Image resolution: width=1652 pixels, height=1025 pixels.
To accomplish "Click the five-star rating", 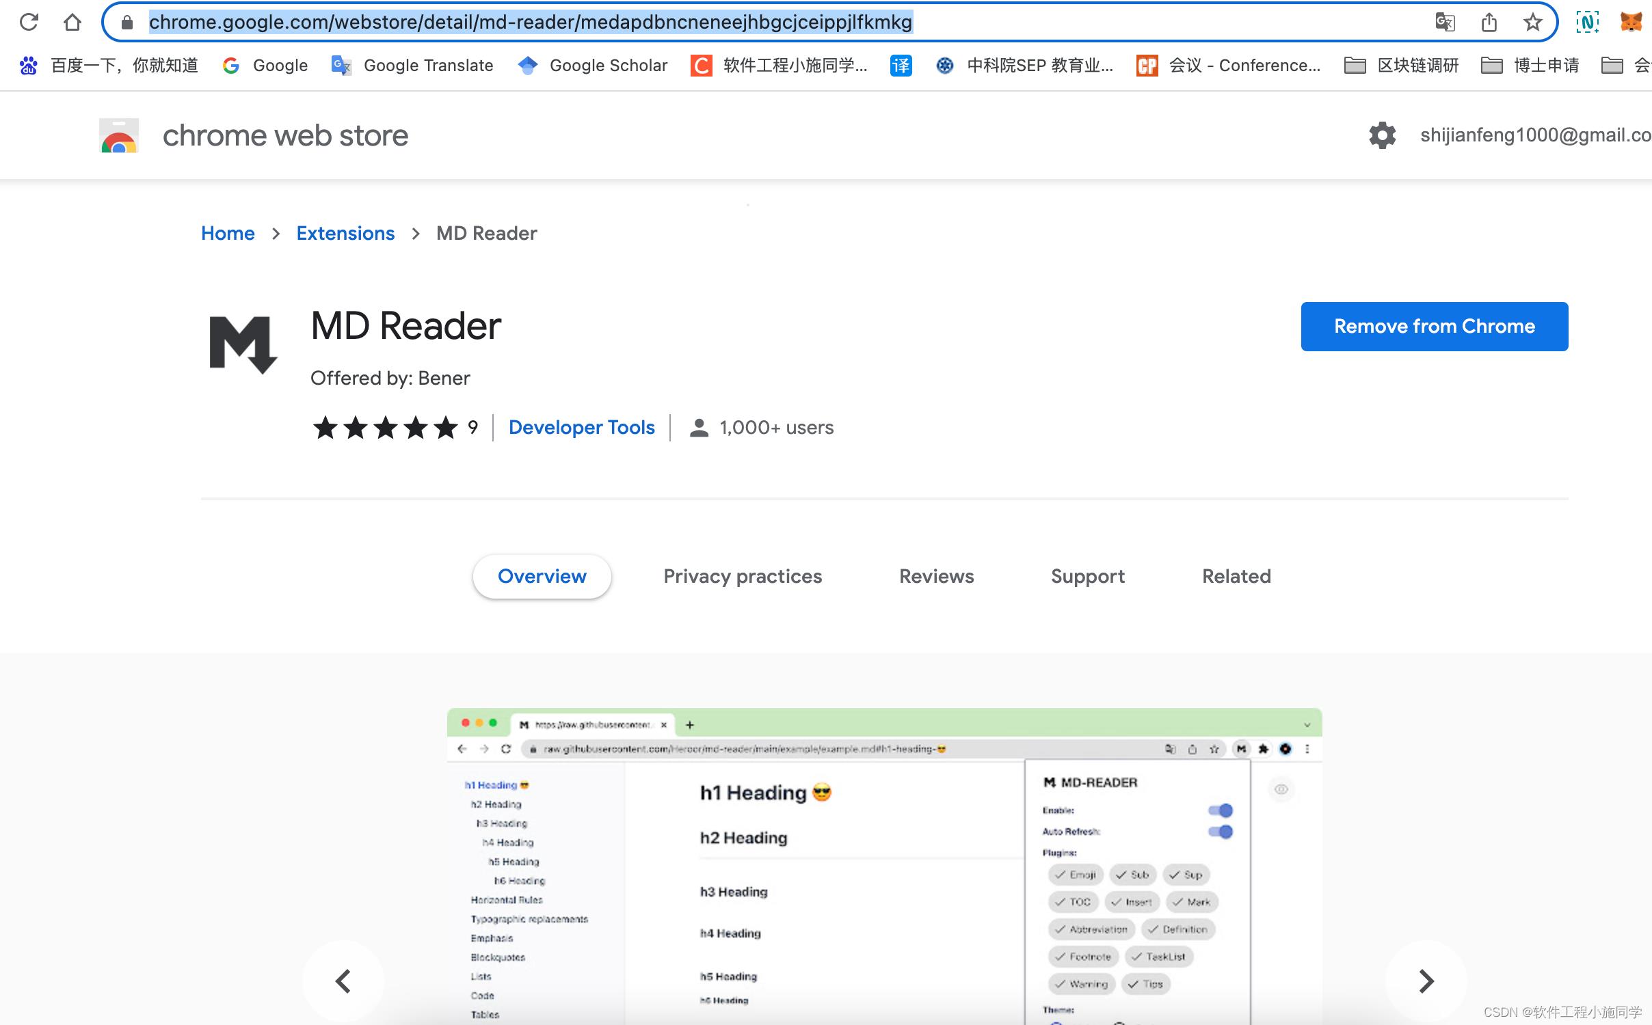I will 386,428.
